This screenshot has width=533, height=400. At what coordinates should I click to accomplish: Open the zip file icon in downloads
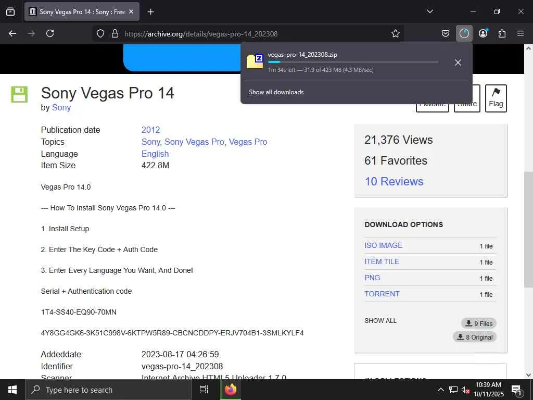coord(255,61)
